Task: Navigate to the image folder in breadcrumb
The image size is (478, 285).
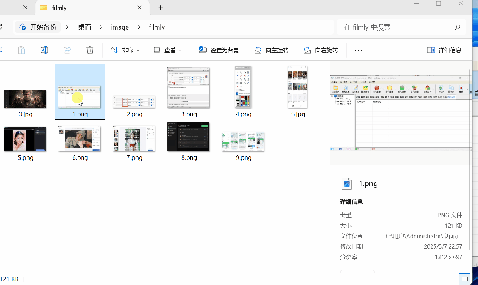Action: click(120, 27)
